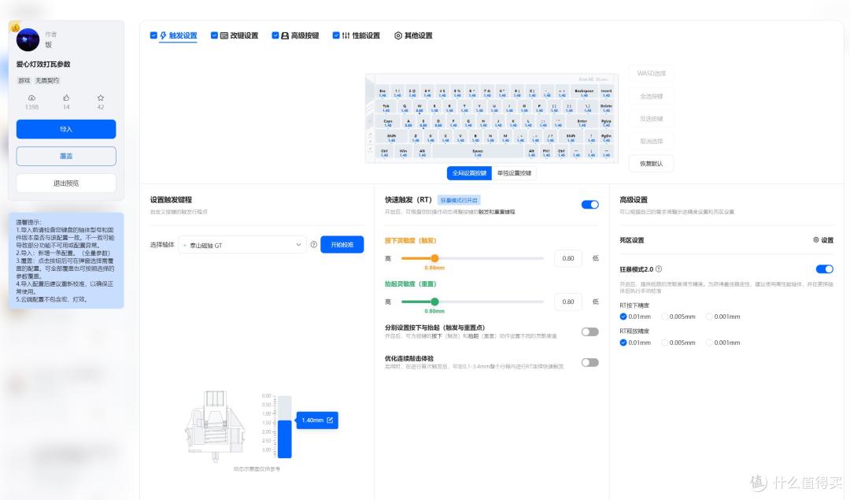Click the blue 导入 import button
The width and height of the screenshot is (850, 500).
click(x=66, y=129)
